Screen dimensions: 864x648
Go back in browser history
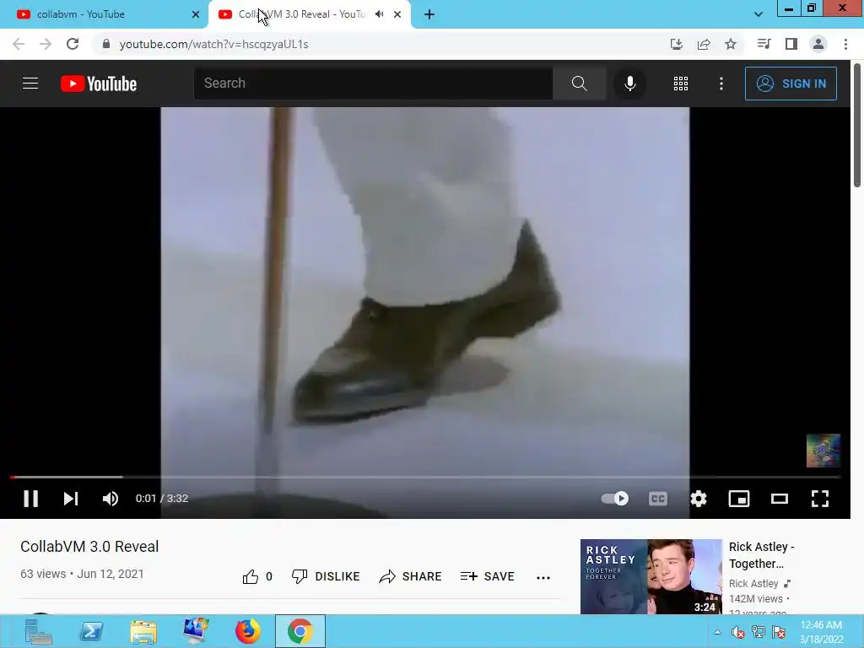pos(19,44)
